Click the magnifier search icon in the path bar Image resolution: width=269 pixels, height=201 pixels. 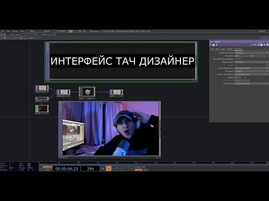(x=21, y=38)
